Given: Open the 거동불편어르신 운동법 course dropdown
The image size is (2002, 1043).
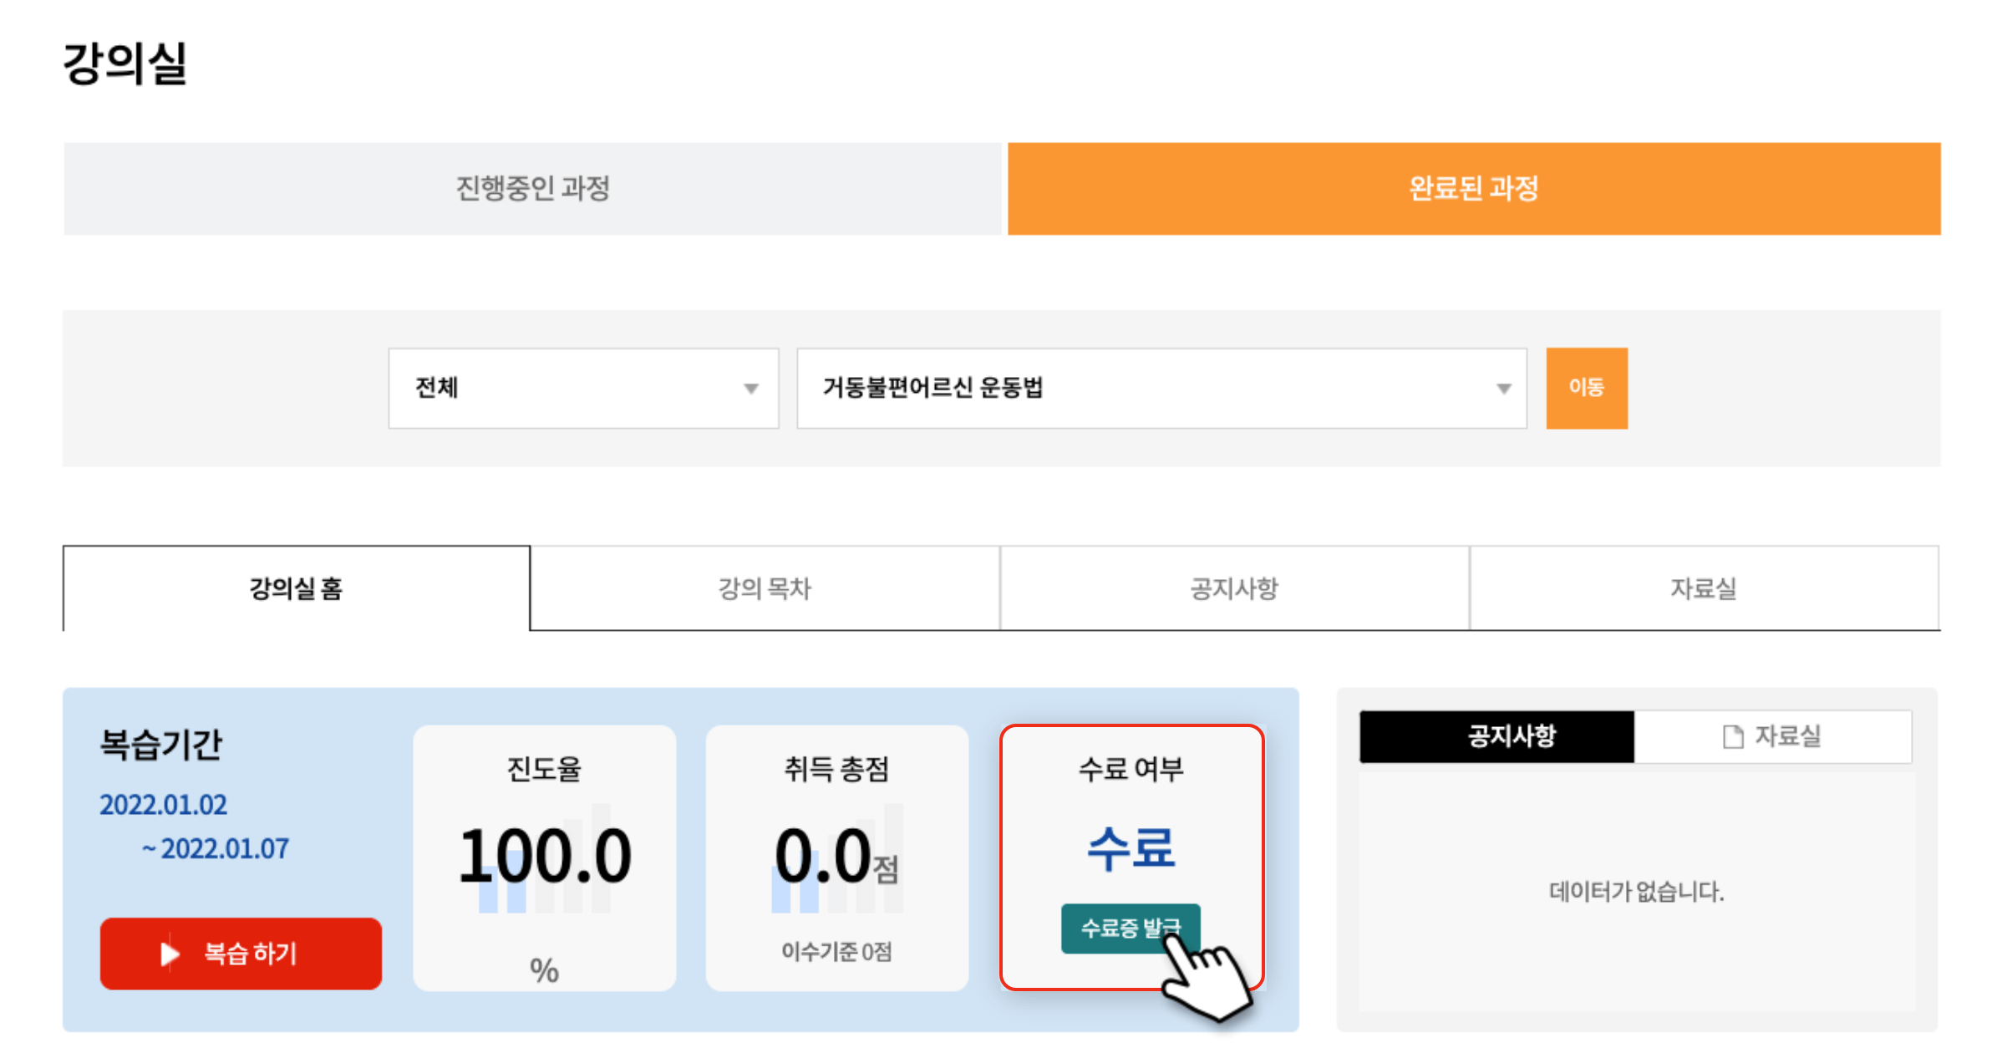Looking at the screenshot, I should [1161, 388].
